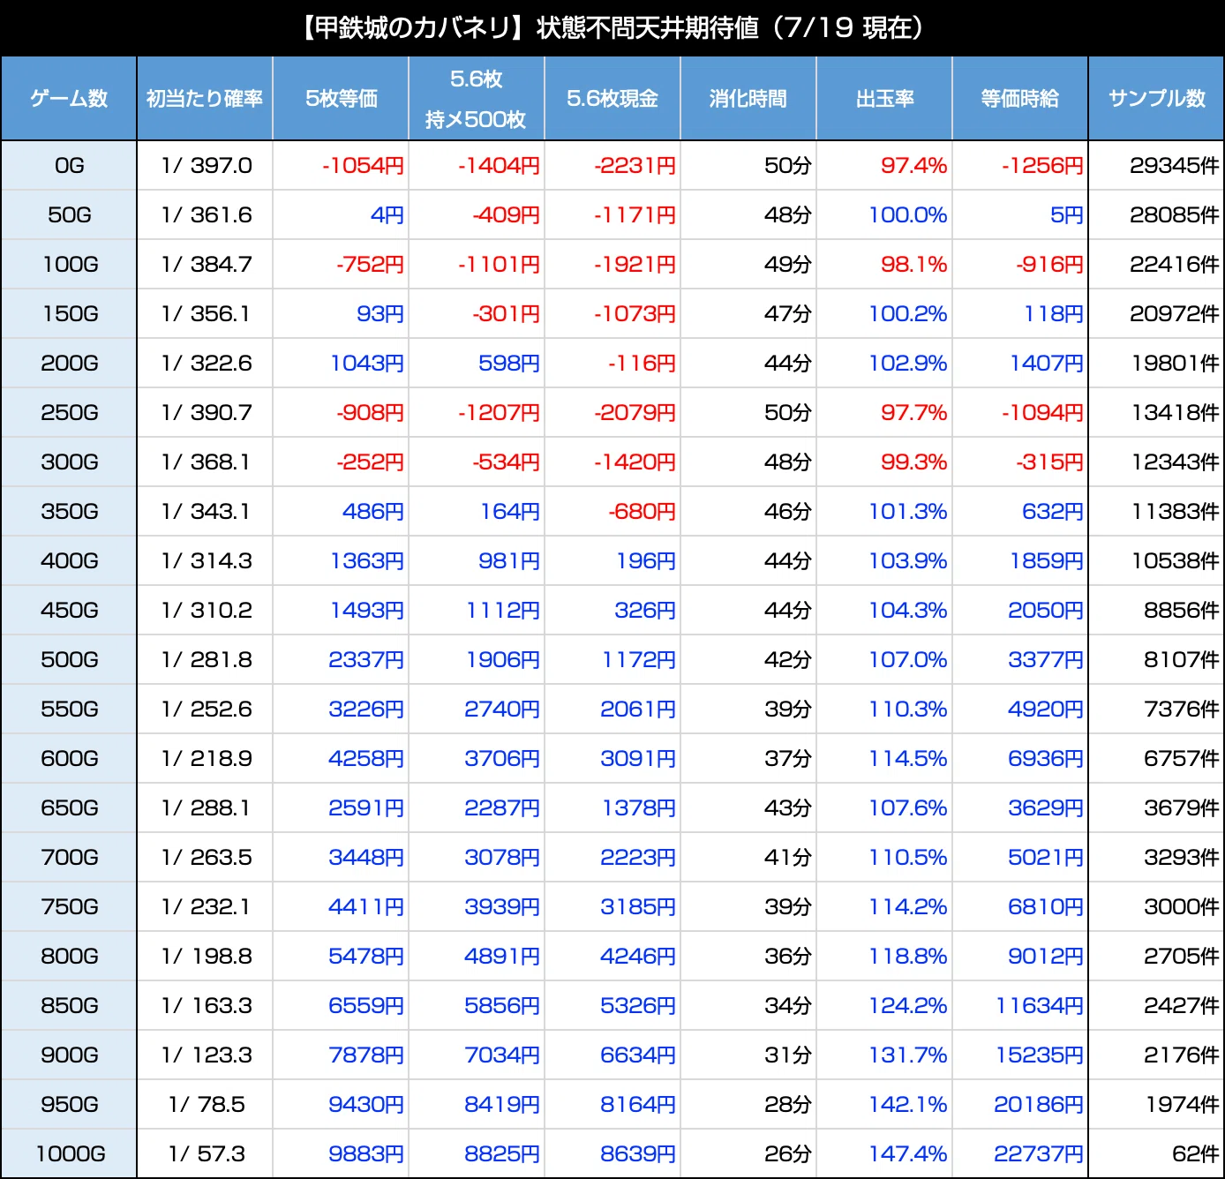
Task: Select the 0G row label
Action: [x=69, y=165]
